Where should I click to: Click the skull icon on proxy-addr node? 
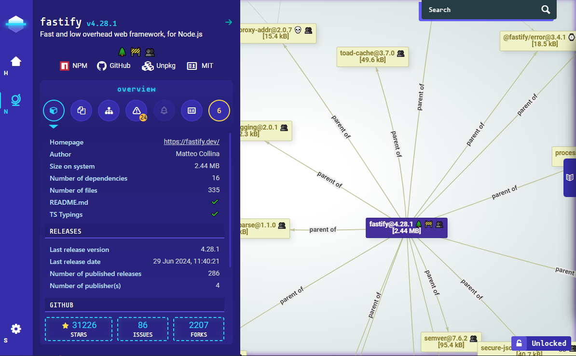click(298, 30)
